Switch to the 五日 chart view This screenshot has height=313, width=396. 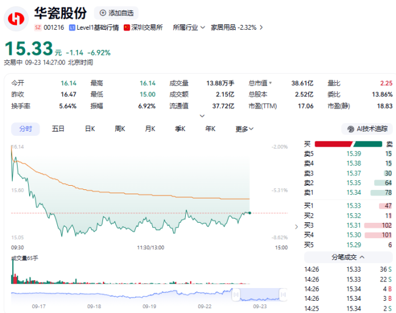click(58, 128)
